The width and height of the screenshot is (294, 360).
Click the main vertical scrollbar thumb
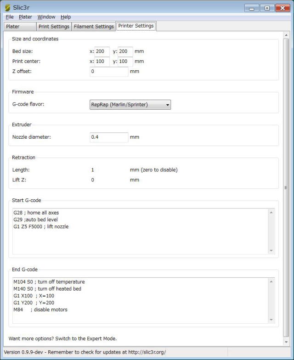click(x=286, y=187)
